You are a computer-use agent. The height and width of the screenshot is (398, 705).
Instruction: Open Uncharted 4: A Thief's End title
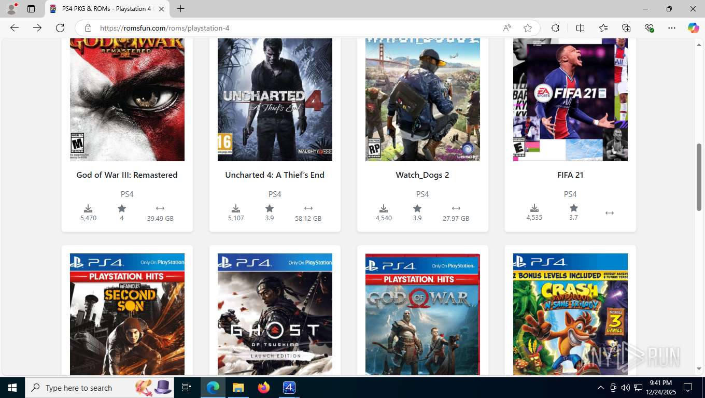tap(275, 175)
